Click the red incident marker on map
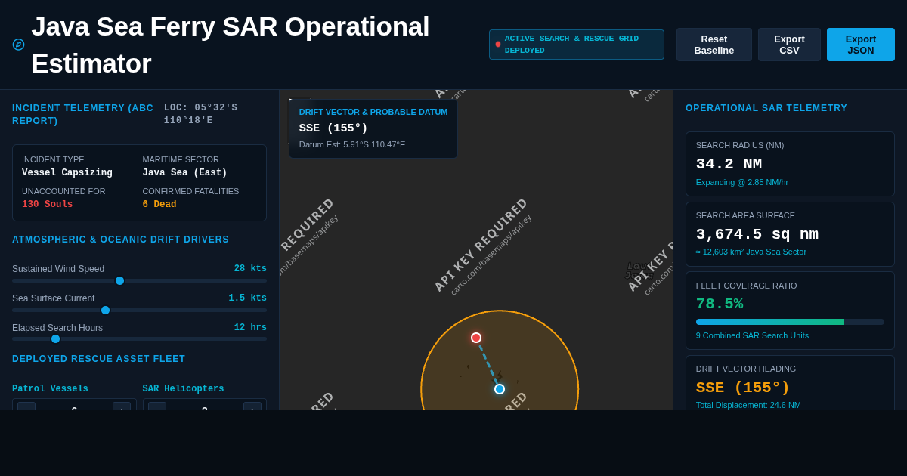 pos(476,338)
